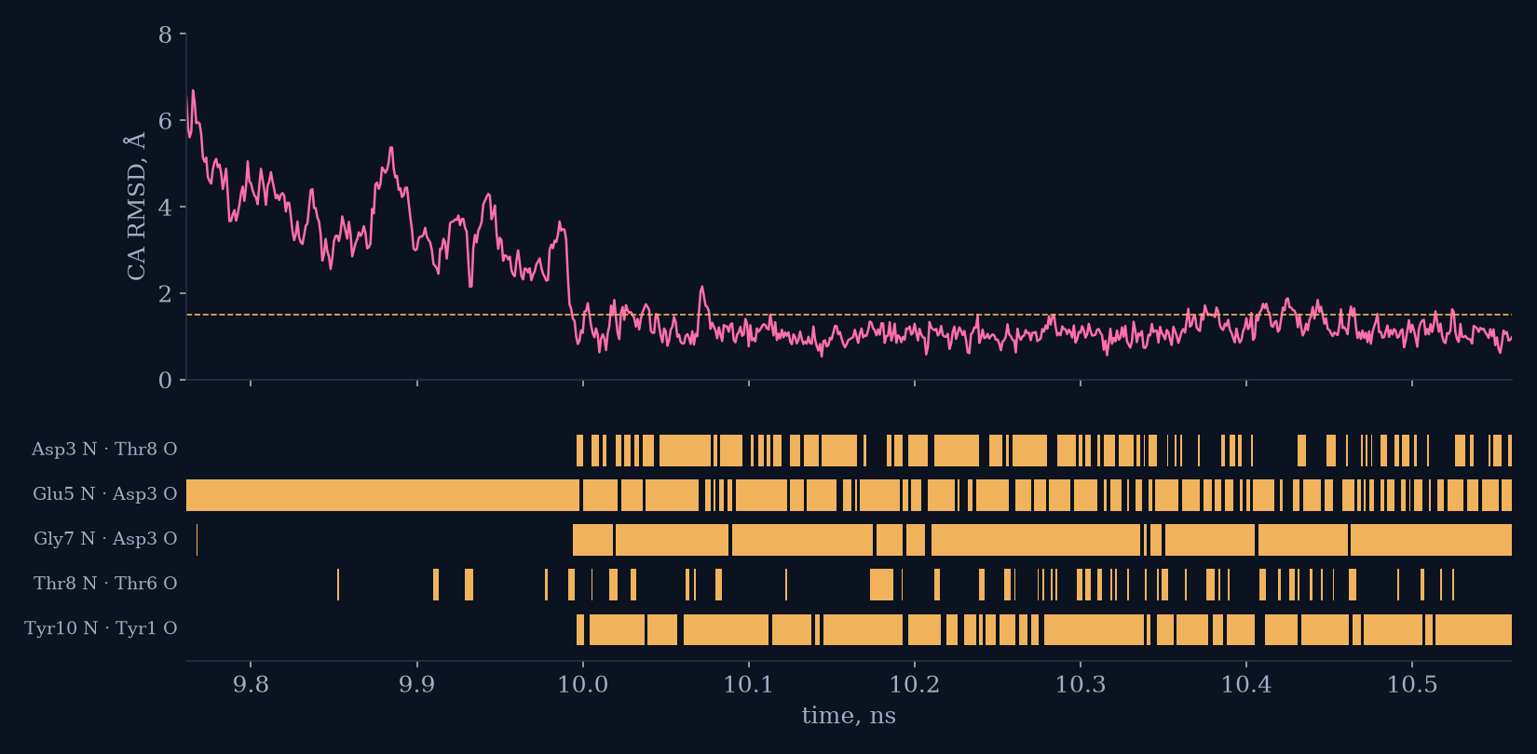Click the "Gly7 N · Asp3 O" row label
Image resolution: width=1537 pixels, height=754 pixels.
tap(105, 539)
